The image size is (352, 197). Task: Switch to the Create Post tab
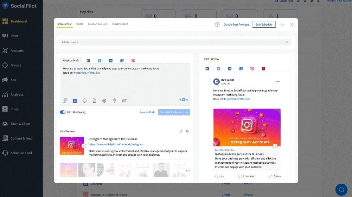point(65,24)
